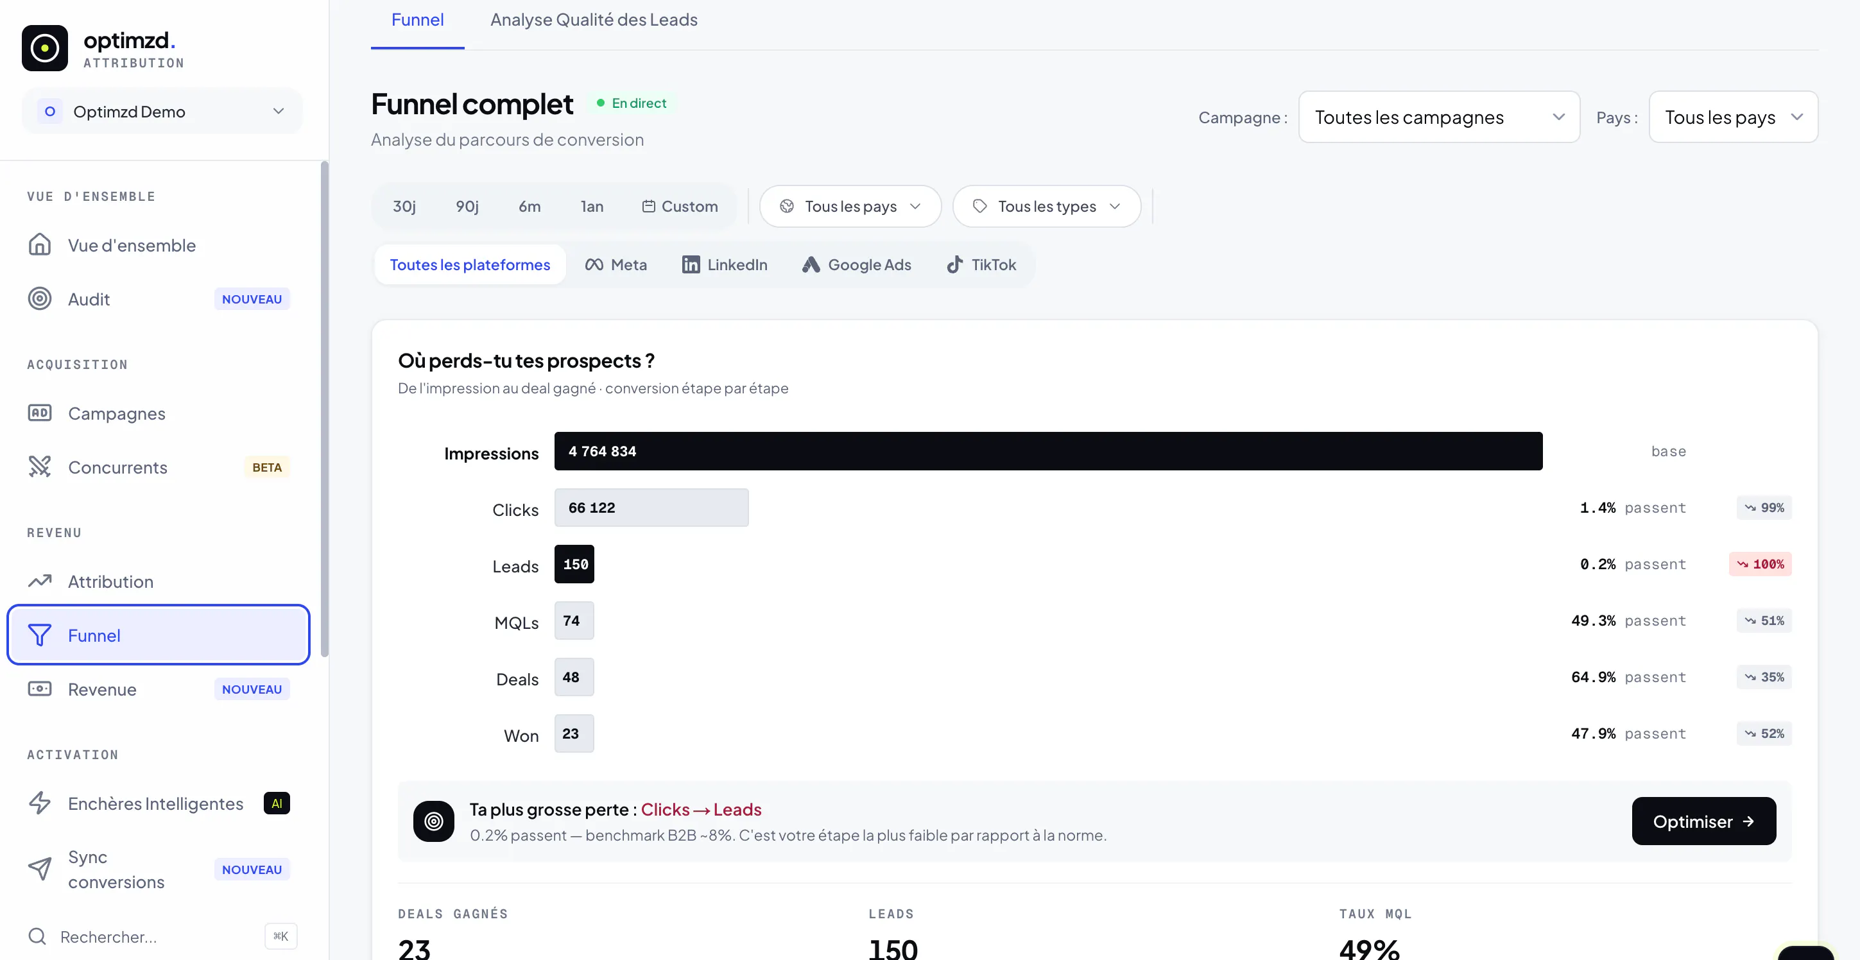Click the TikTok logo icon
The width and height of the screenshot is (1860, 960).
point(954,265)
